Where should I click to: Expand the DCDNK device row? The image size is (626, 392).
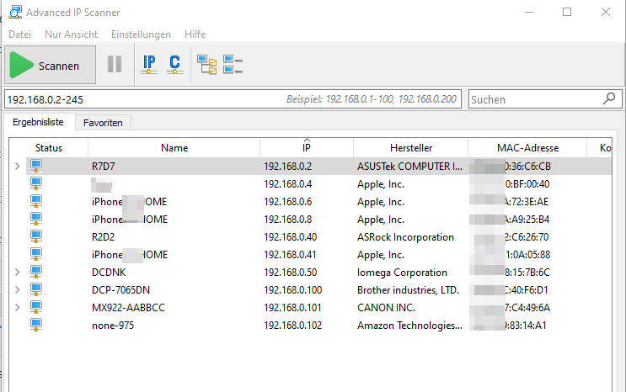pyautogui.click(x=17, y=272)
